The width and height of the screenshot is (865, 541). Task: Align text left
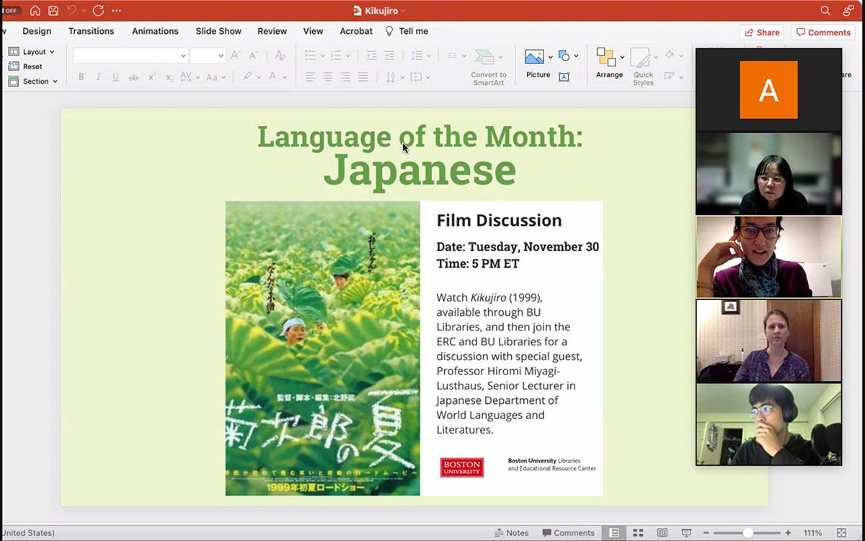point(311,76)
